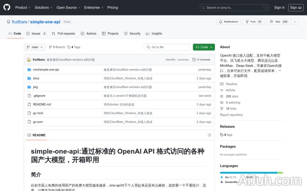Screen dimensions: 307x191
Task: Open the Product menu
Action: point(23,7)
